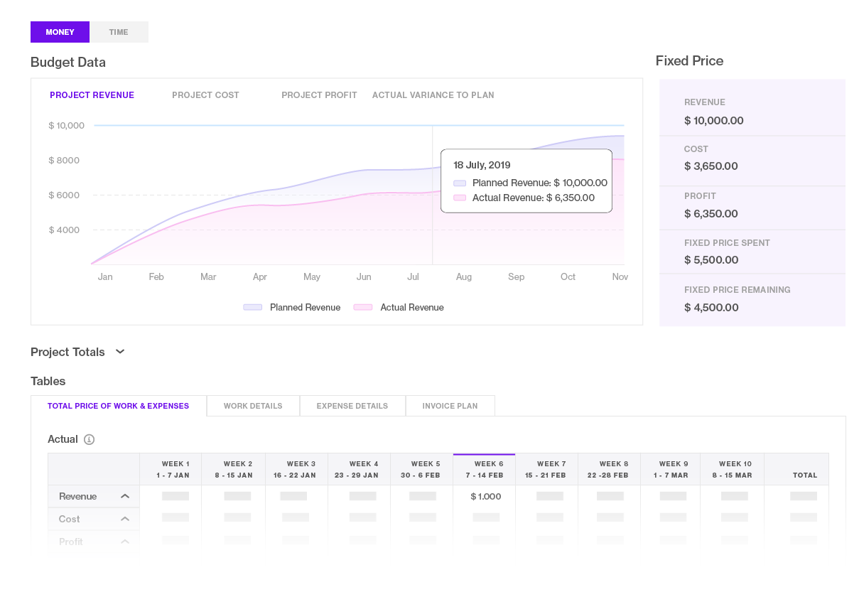This screenshot has width=864, height=597.
Task: Toggle the Actual Revenue legend entry
Action: coord(412,307)
